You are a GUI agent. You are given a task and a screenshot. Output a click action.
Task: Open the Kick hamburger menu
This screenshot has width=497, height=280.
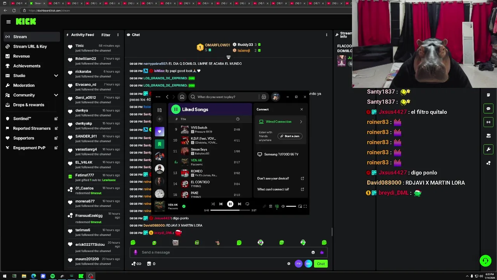[8, 22]
